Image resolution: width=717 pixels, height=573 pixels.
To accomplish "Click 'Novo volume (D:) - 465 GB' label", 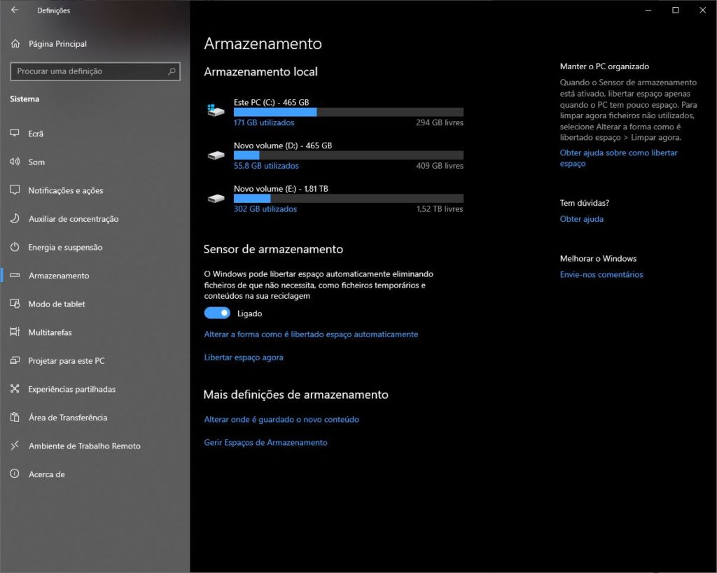I will (283, 146).
